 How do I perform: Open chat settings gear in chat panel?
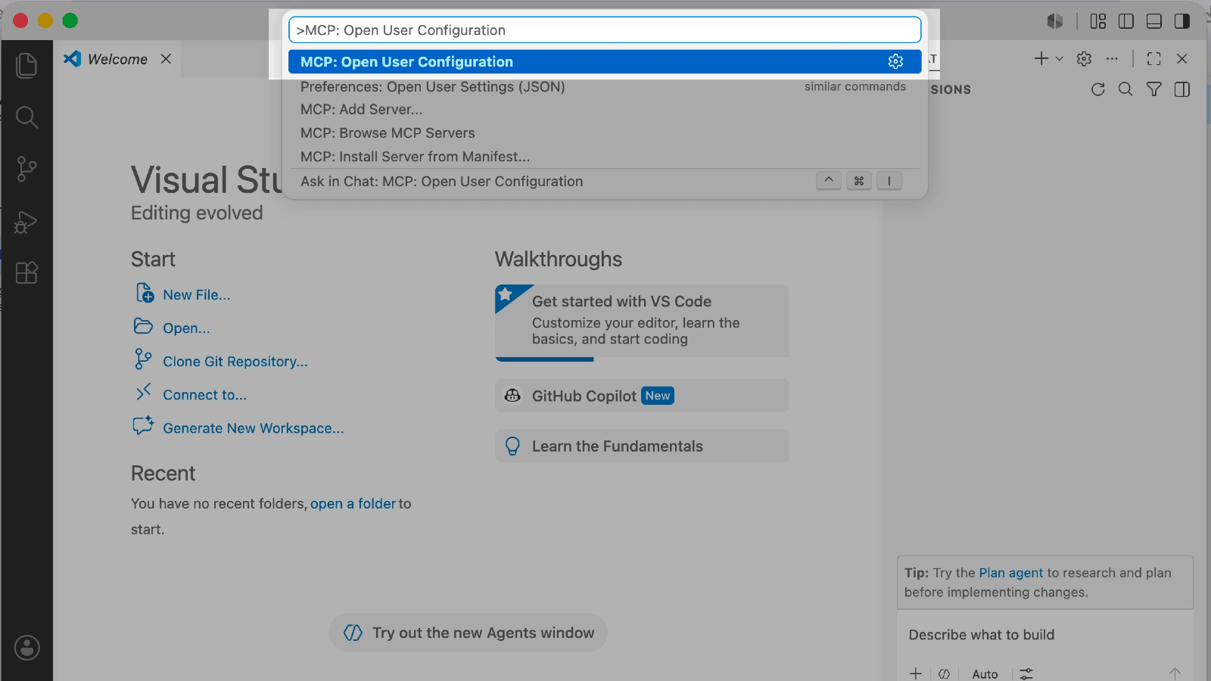1084,58
